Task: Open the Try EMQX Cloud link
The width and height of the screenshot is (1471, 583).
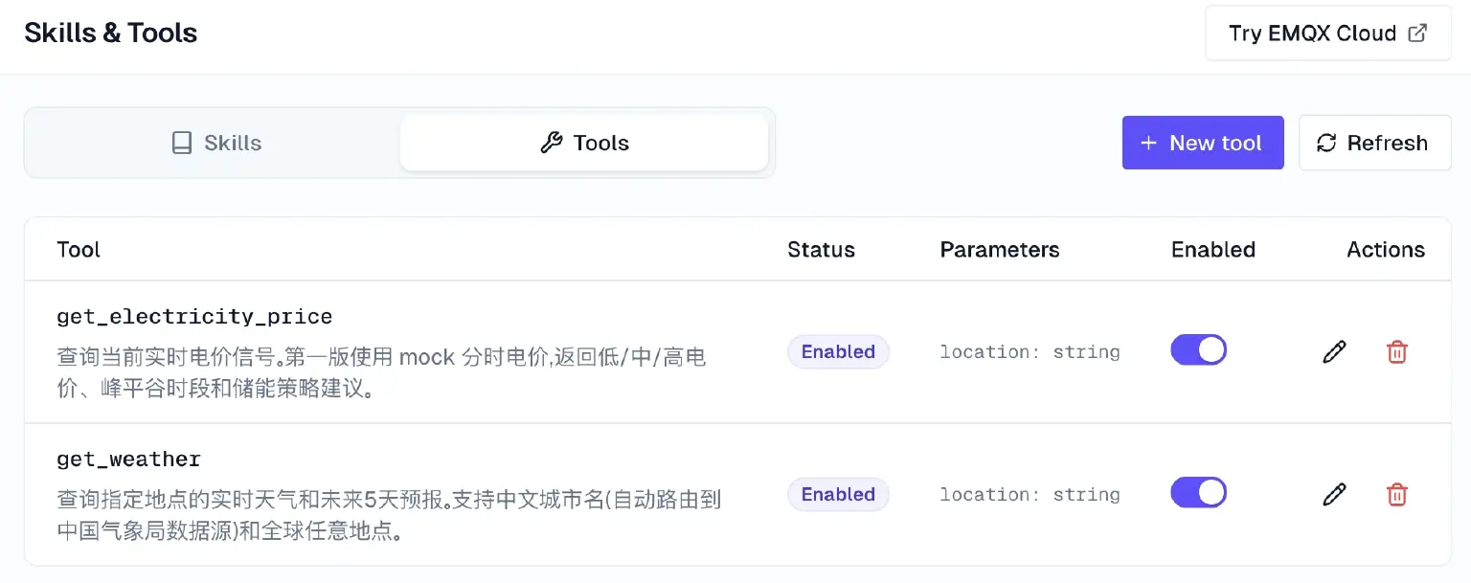Action: [1328, 33]
